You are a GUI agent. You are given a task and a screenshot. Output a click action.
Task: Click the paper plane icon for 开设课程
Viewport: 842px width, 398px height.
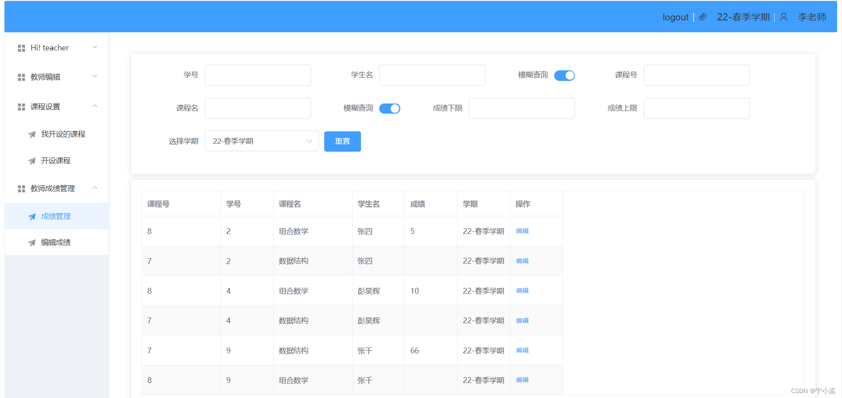point(32,161)
